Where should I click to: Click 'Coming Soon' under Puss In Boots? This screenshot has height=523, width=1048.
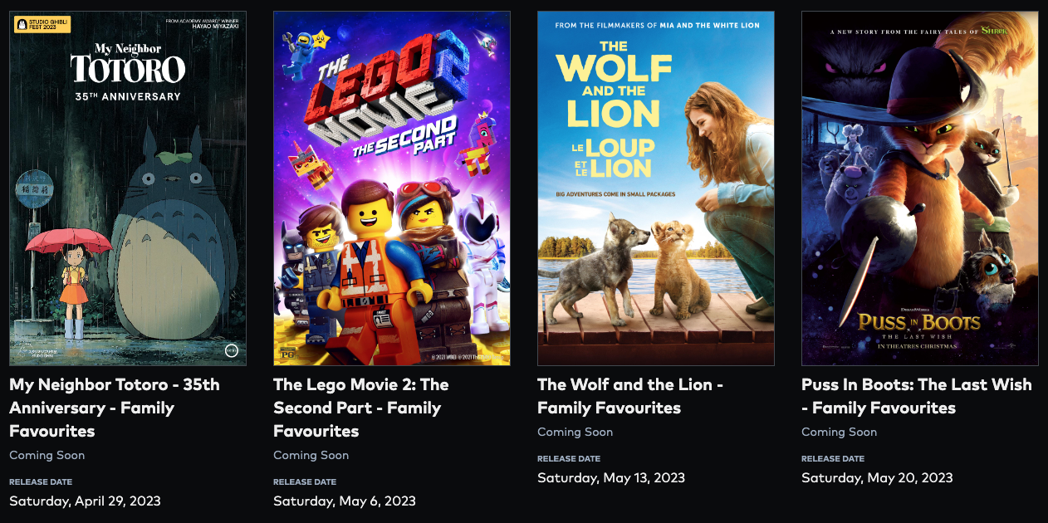pyautogui.click(x=840, y=432)
